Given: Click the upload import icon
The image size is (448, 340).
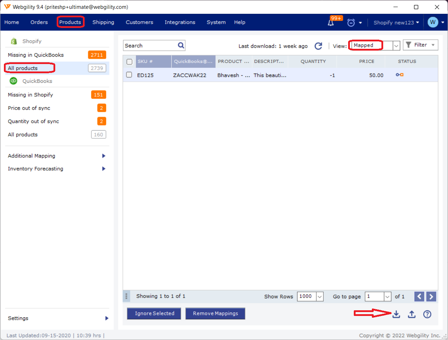Looking at the screenshot, I should point(412,314).
